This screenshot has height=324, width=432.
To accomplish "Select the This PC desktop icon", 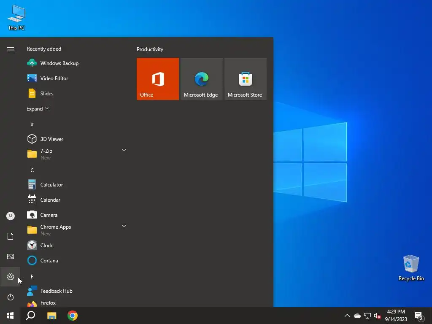I will click(x=16, y=17).
